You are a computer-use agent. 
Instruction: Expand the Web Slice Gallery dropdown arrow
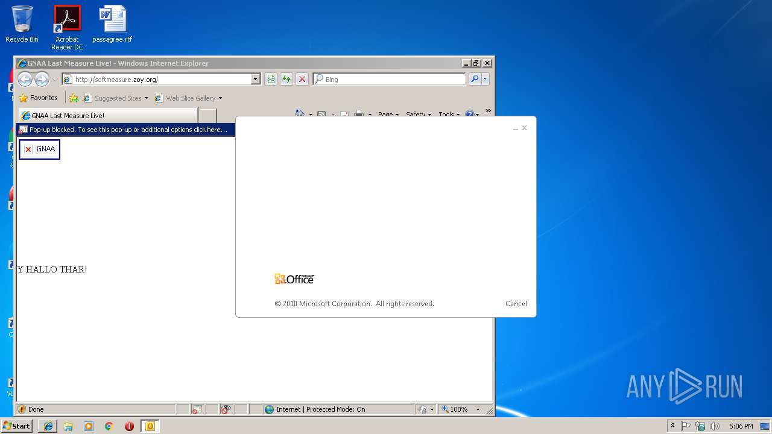pos(220,98)
